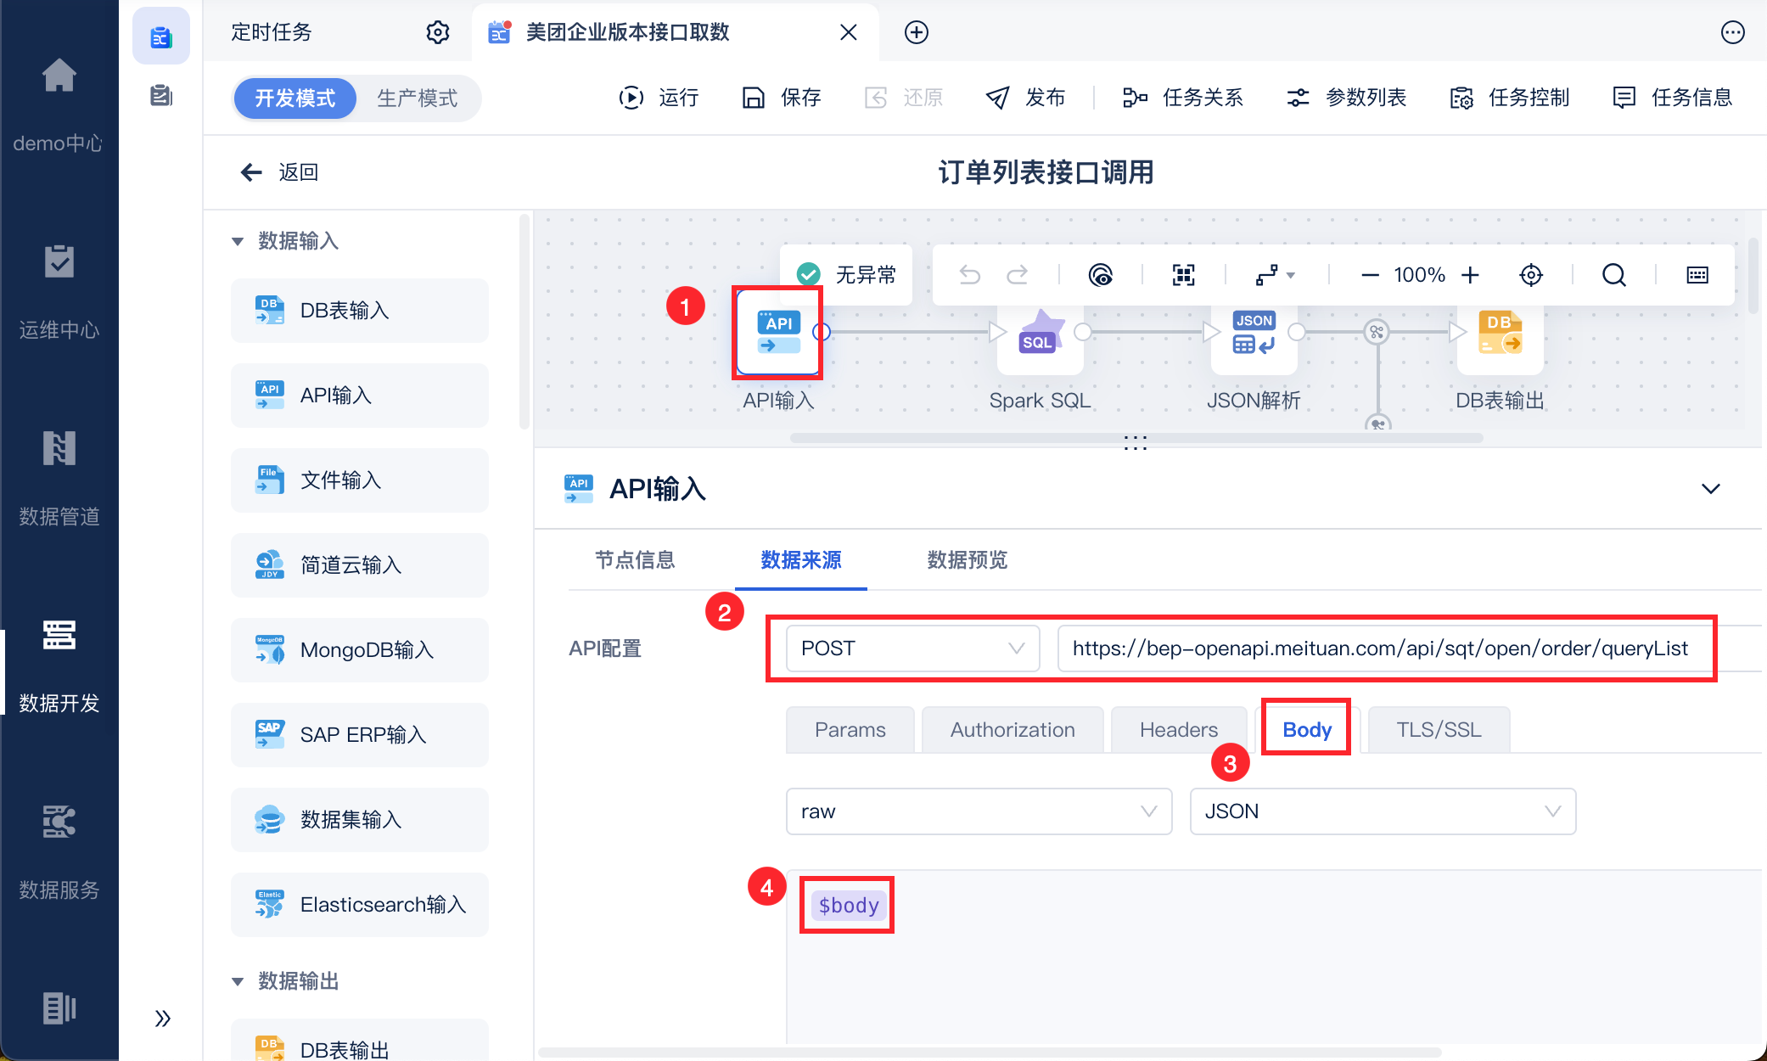
Task: Collapse the 数据输入 category
Action: pyautogui.click(x=238, y=241)
